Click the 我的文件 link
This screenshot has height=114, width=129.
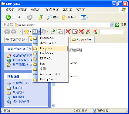click(18, 88)
